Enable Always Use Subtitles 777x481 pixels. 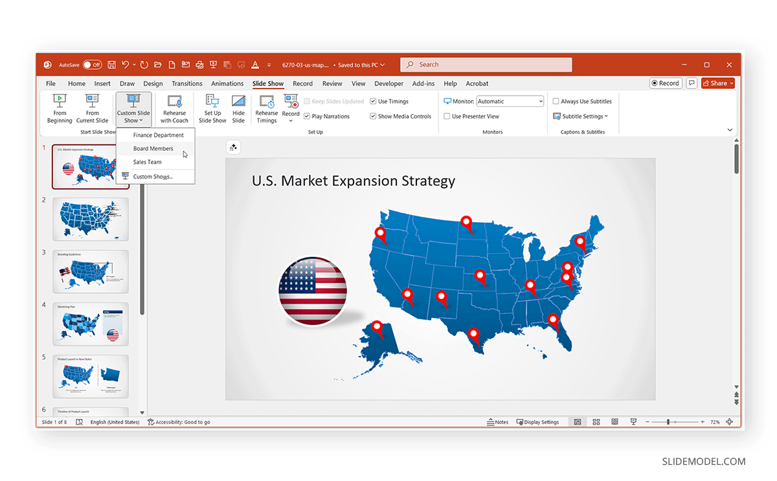point(556,101)
